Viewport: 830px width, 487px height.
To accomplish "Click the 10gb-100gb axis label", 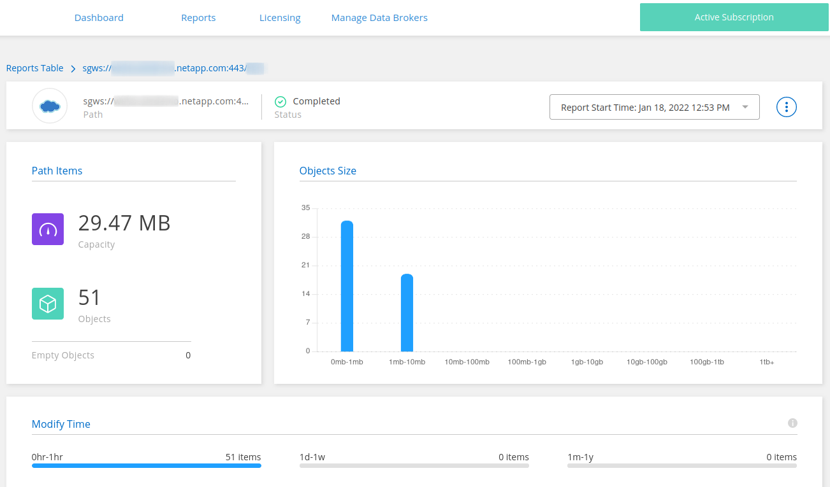I will [647, 362].
